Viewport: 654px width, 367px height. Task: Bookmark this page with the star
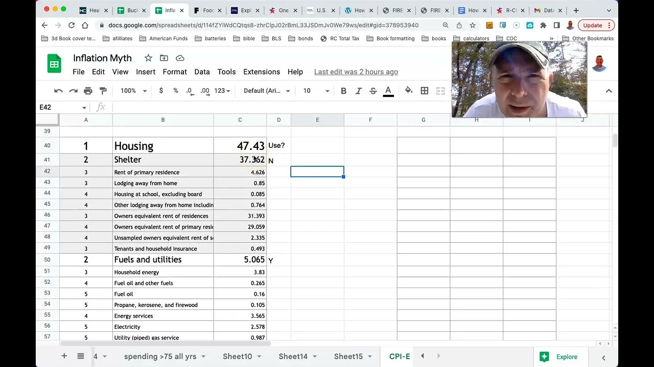[x=473, y=25]
